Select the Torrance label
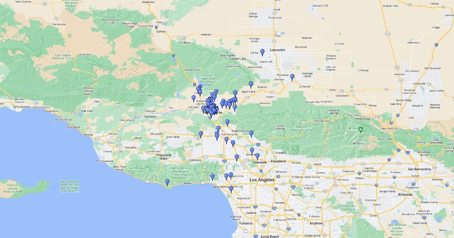 pyautogui.click(x=246, y=223)
